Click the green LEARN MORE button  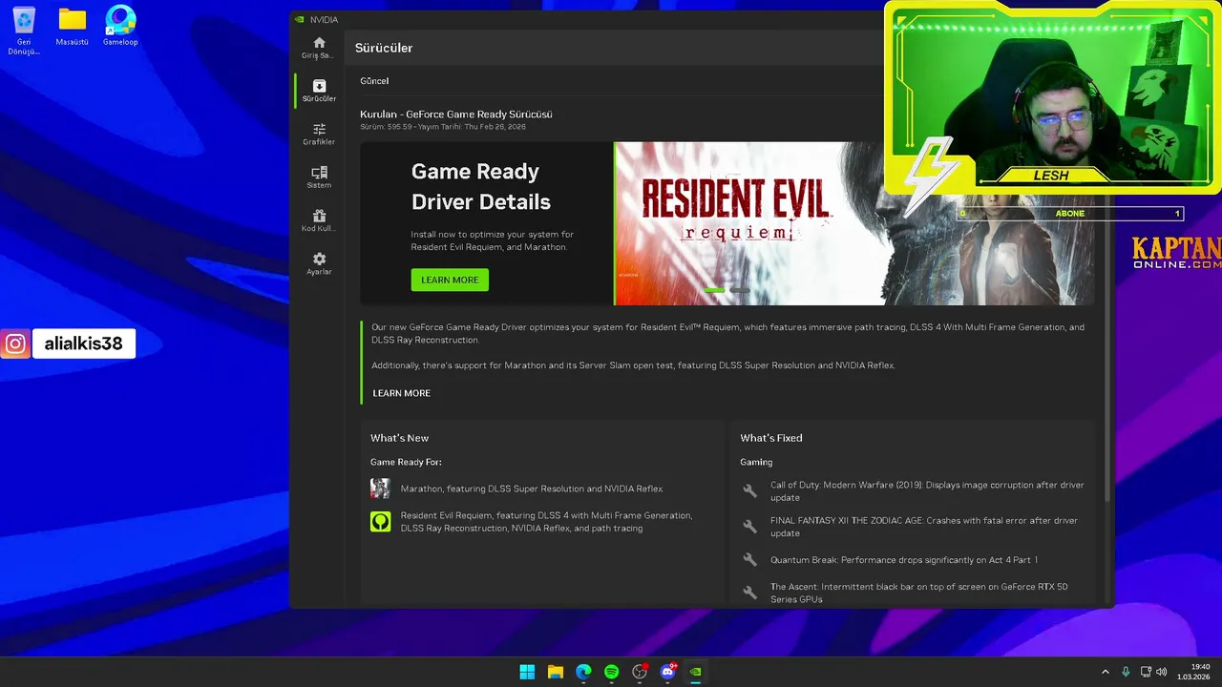click(450, 280)
